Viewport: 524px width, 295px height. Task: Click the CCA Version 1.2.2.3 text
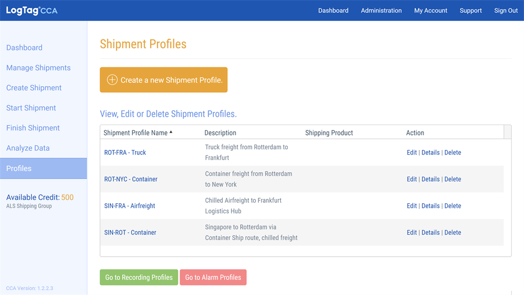(x=29, y=288)
